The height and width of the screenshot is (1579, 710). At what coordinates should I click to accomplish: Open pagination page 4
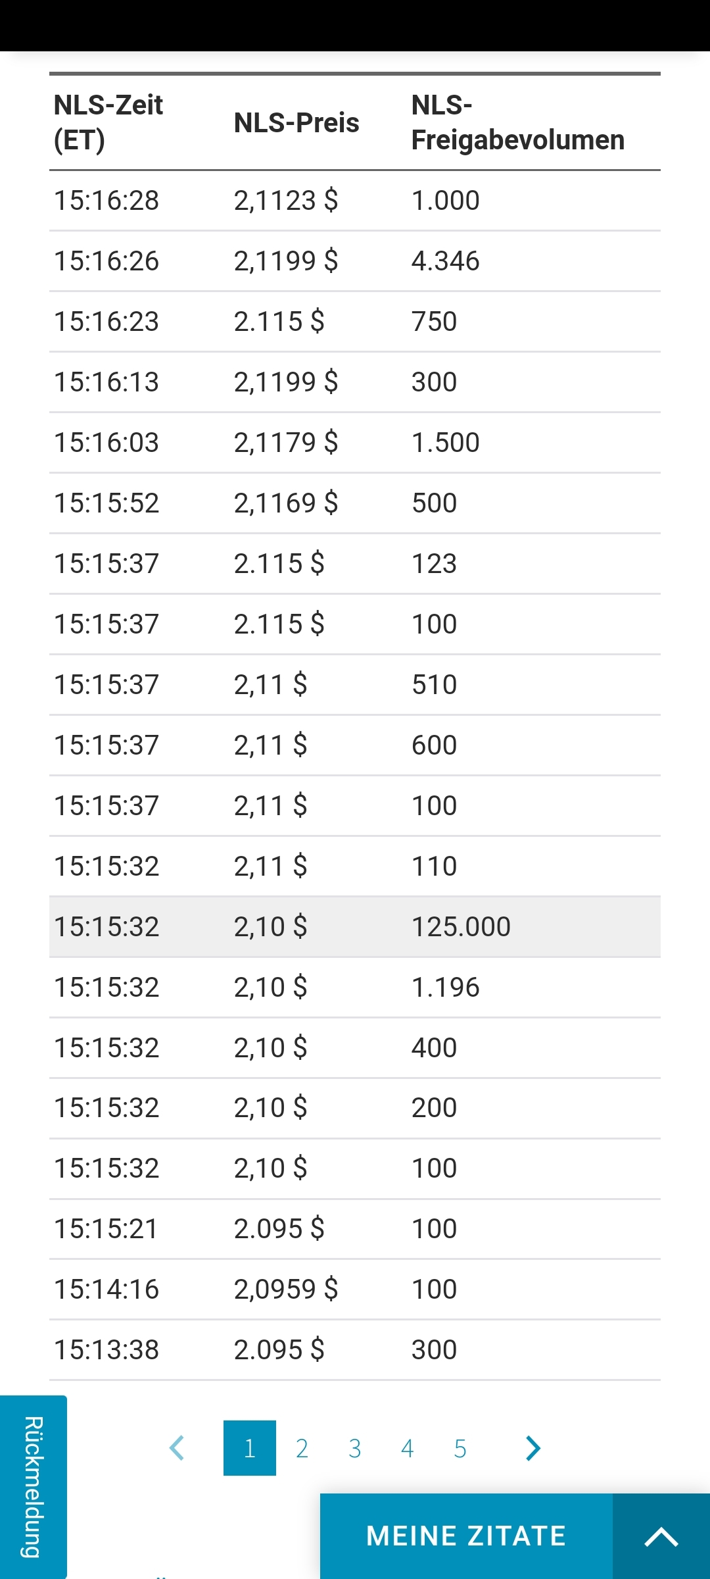tap(408, 1448)
